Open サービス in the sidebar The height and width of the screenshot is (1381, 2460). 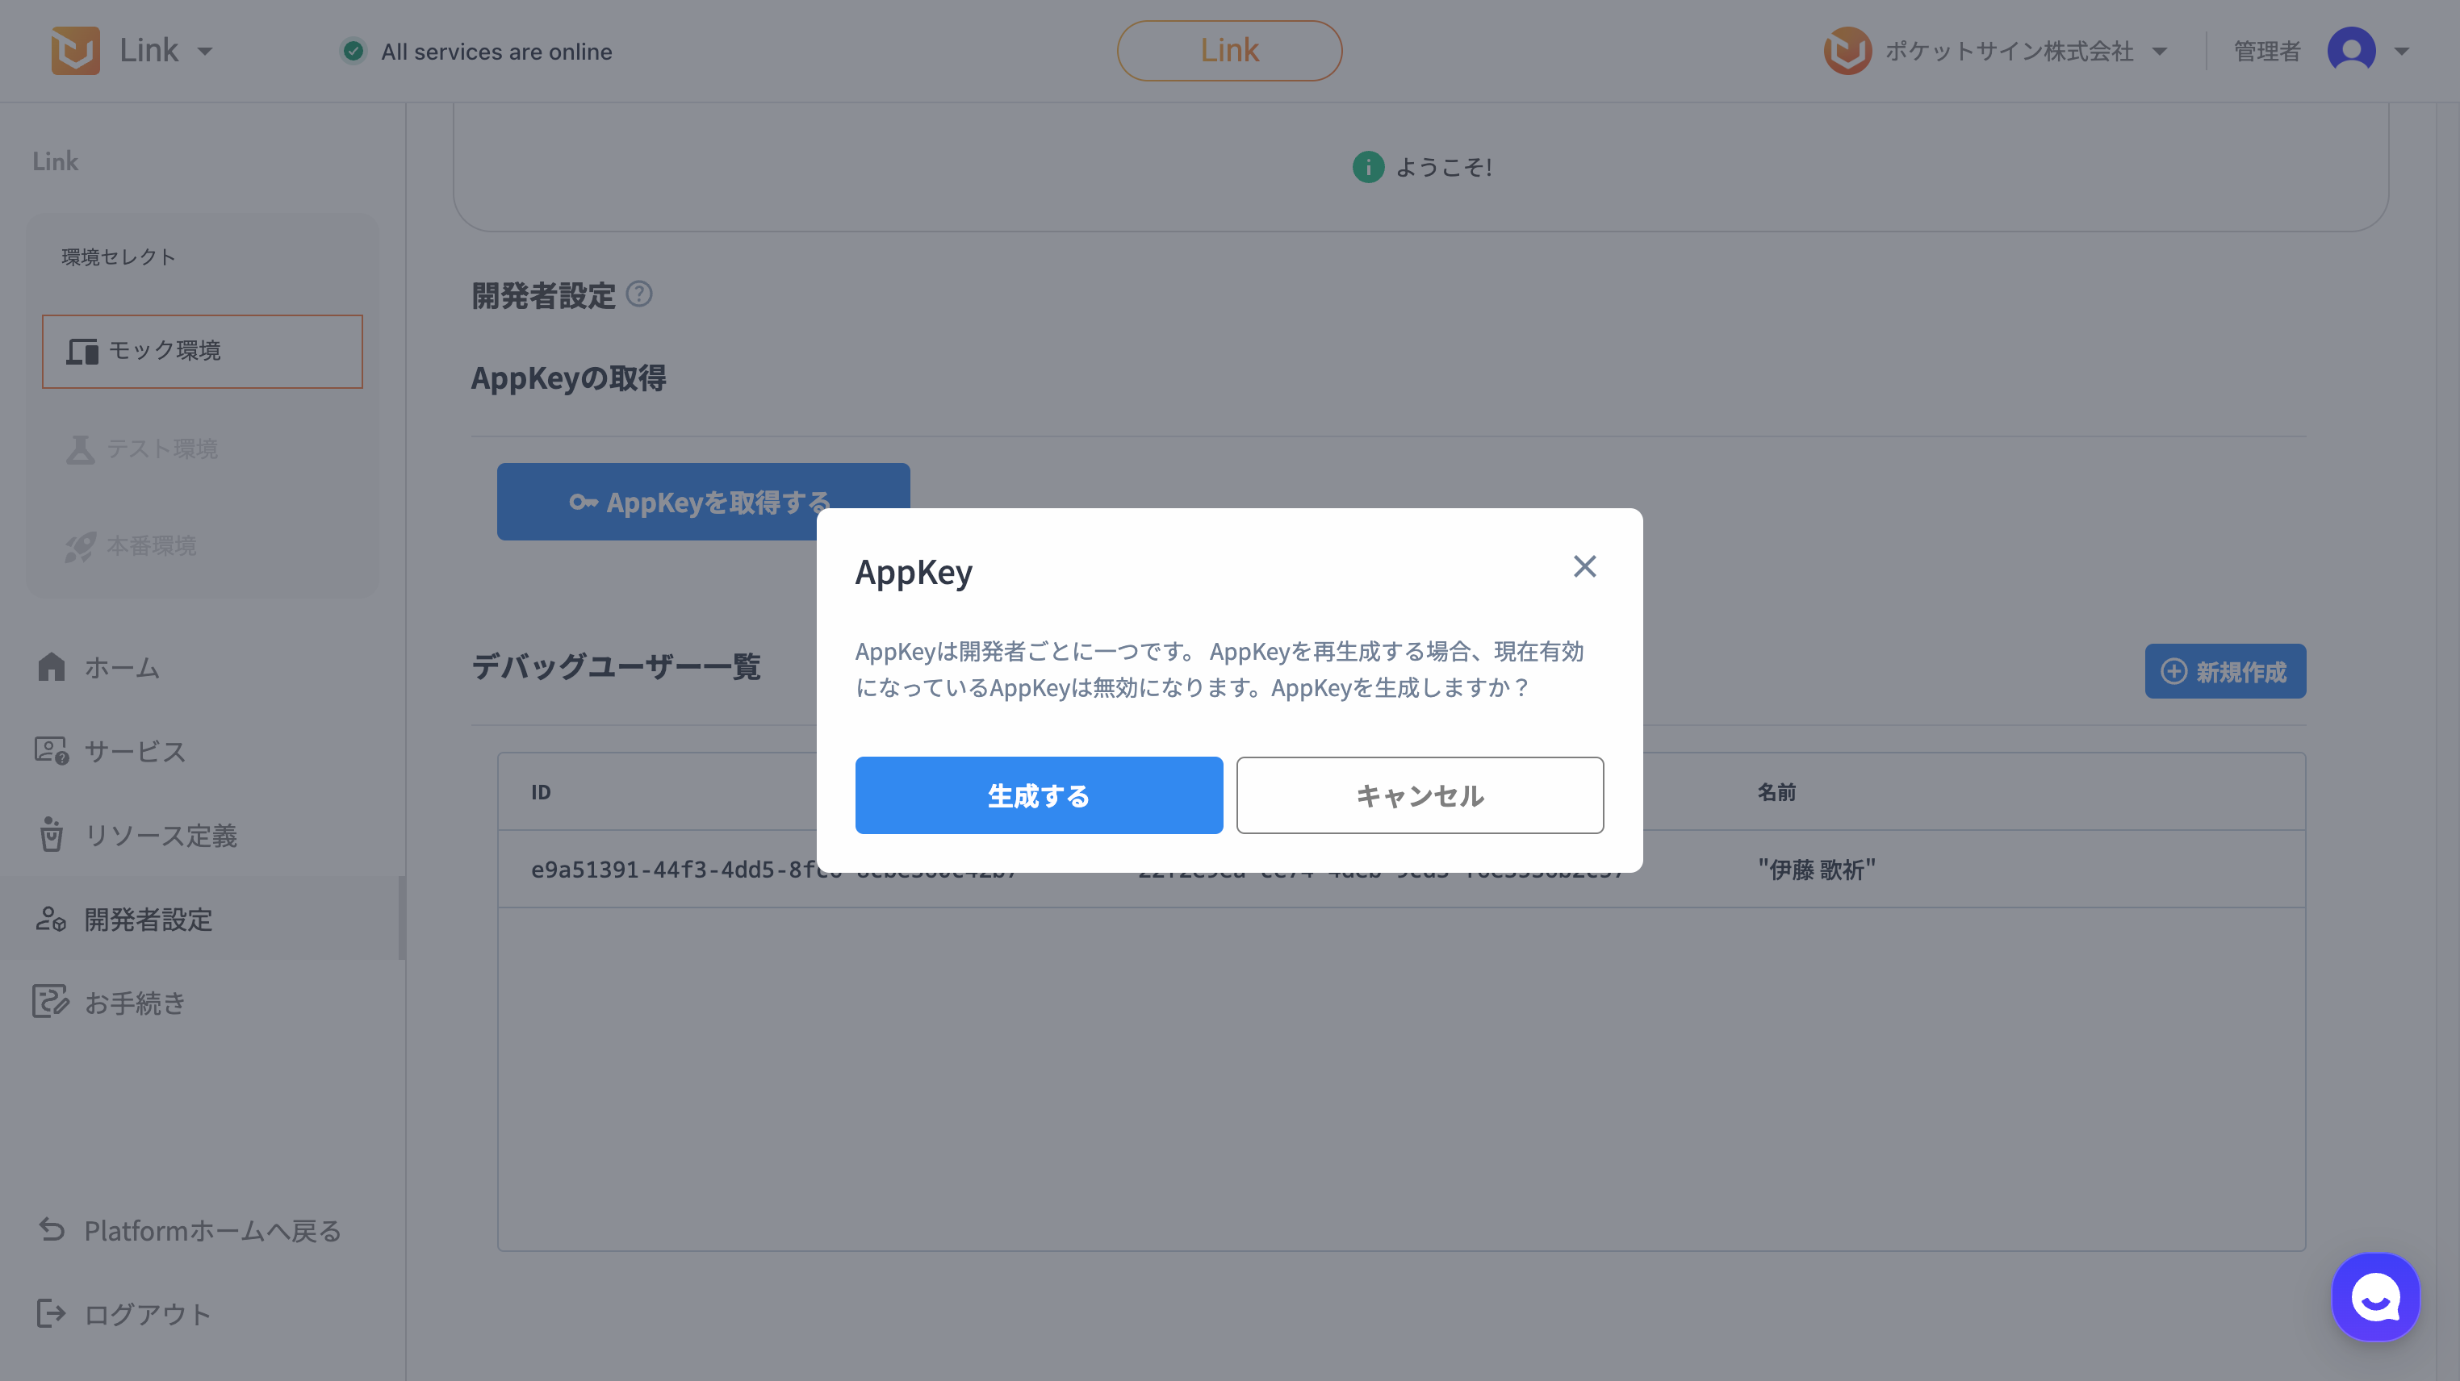pos(134,751)
